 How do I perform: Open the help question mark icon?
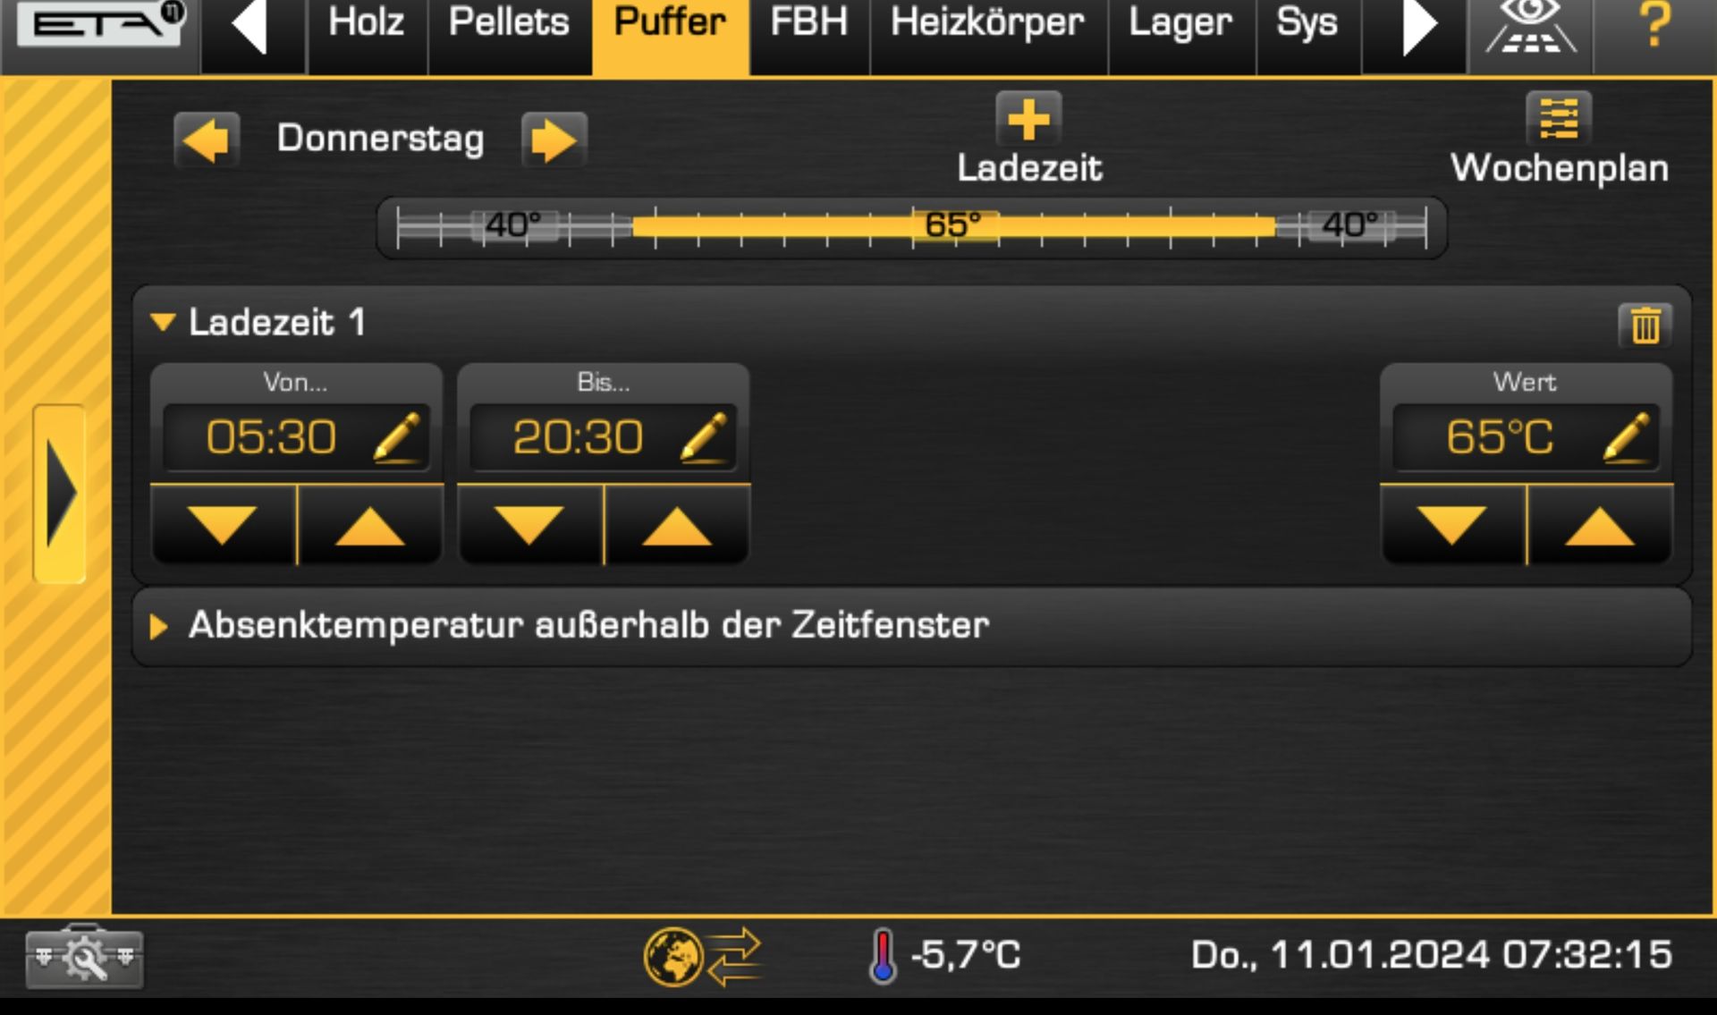(x=1654, y=25)
